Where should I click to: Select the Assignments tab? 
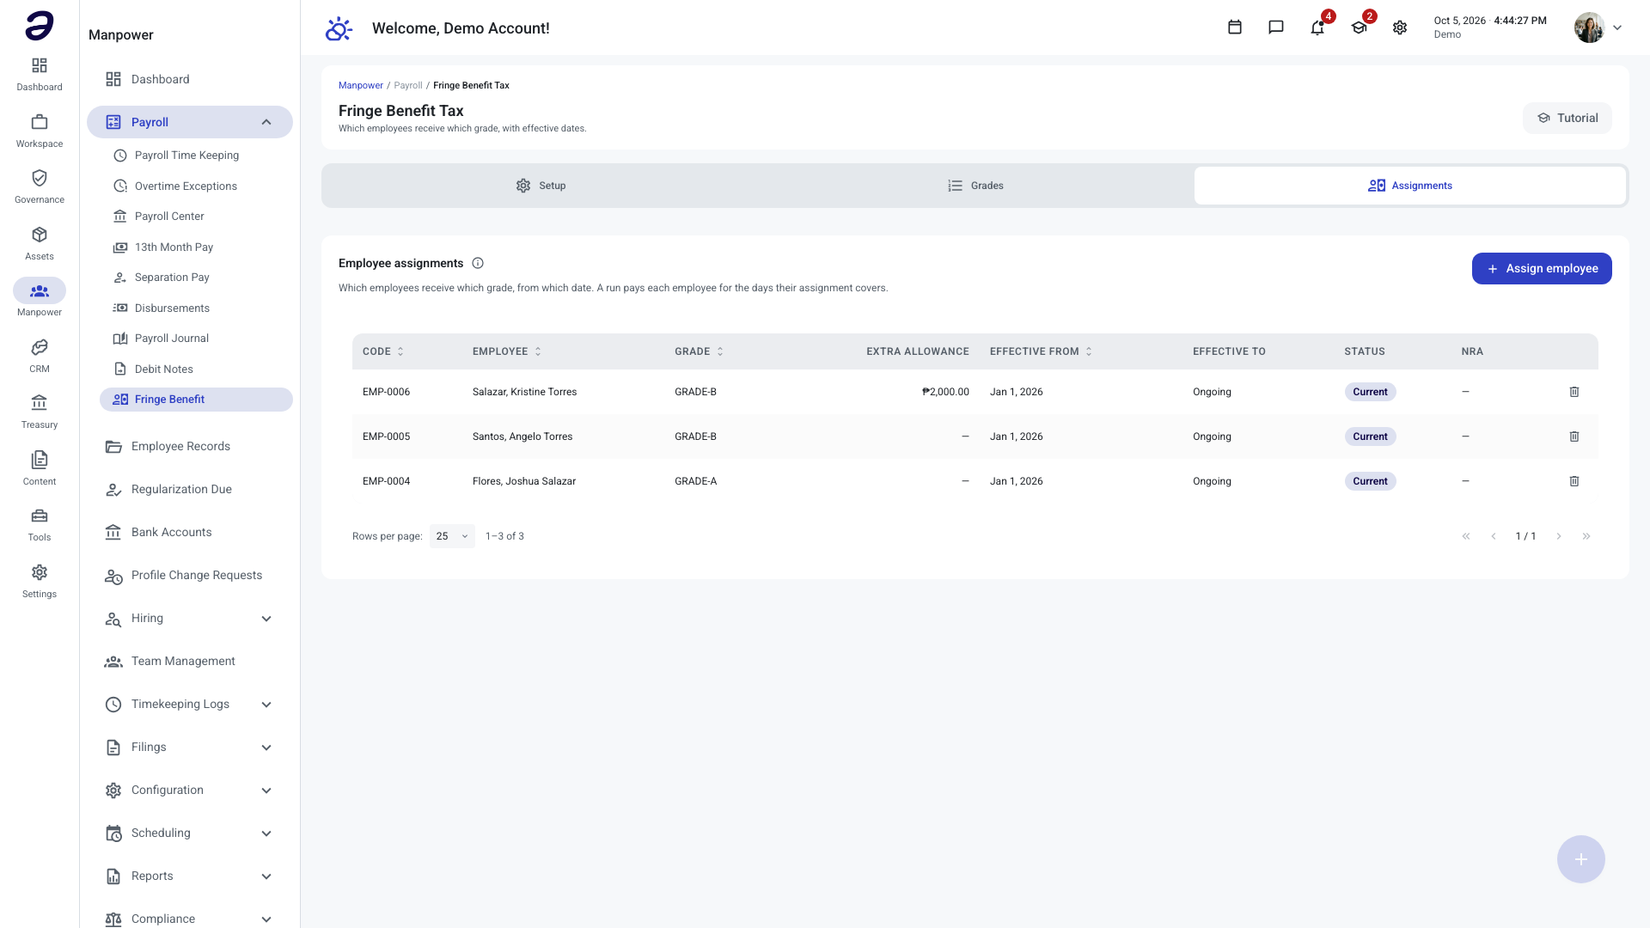(1410, 186)
